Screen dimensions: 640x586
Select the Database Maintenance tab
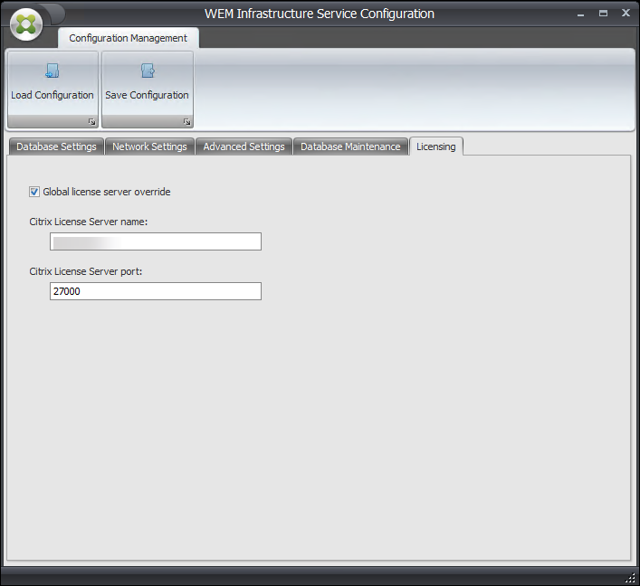[x=350, y=146]
